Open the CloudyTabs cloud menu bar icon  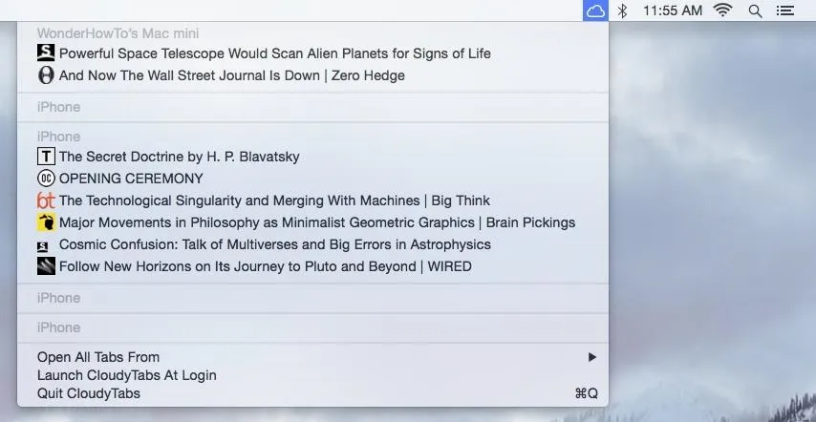595,11
